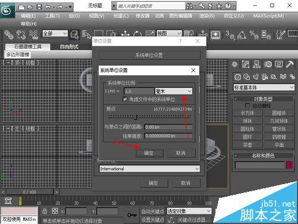Screen dimensions: 298x224
Task: Toggle the 自动栅格 checkbox
Action: [x=247, y=105]
